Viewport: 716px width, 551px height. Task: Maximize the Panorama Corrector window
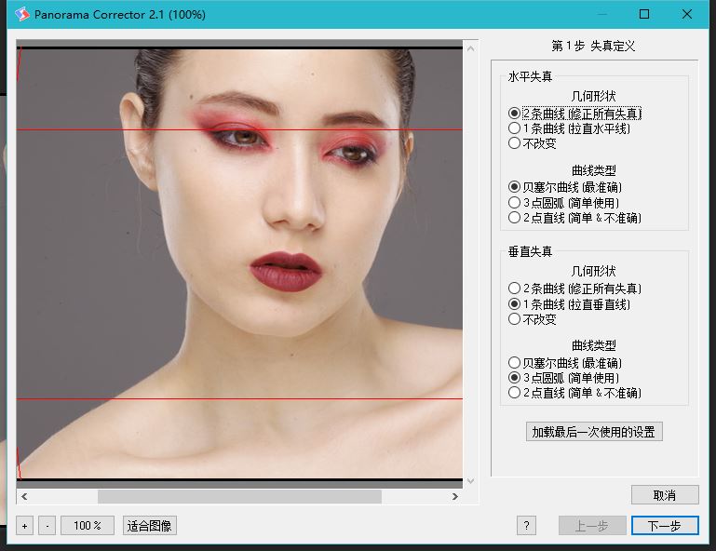click(644, 14)
